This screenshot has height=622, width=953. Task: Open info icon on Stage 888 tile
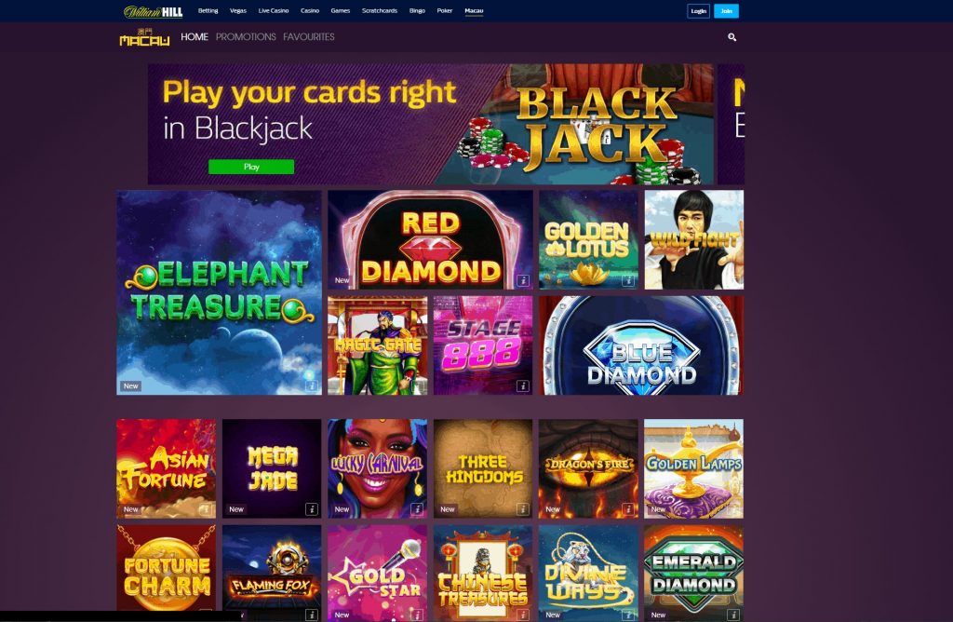tap(523, 386)
